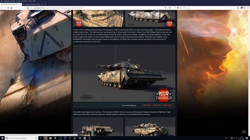Open the Ansicht menu
Image resolution: width=250 pixels, height=140 pixels.
click(x=13, y=1)
